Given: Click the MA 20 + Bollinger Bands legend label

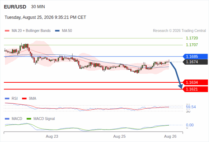Looking at the screenshot, I should (x=31, y=31).
